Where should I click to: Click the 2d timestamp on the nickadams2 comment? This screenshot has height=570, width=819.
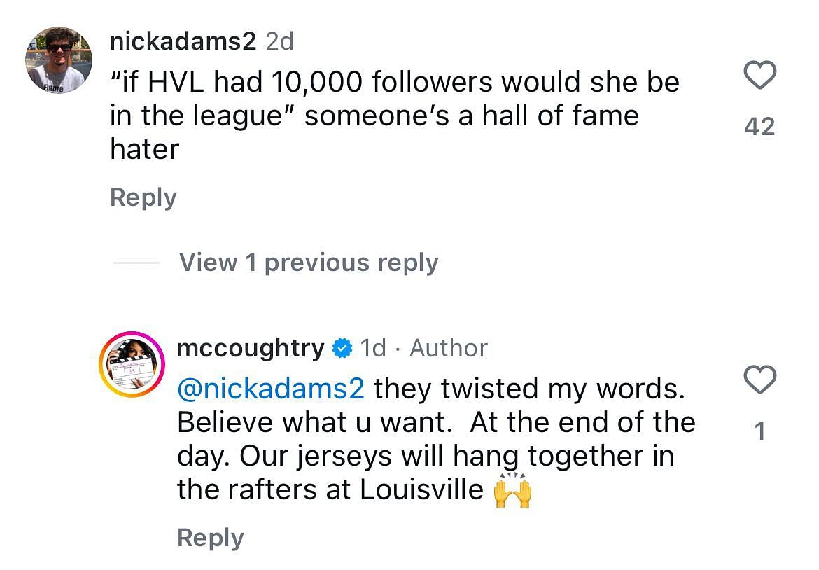pos(279,42)
